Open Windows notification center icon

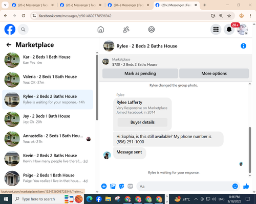pos(248,199)
